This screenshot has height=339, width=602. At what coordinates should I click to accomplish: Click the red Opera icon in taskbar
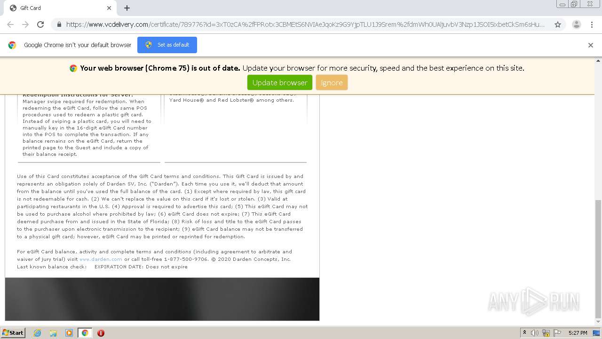click(x=101, y=333)
